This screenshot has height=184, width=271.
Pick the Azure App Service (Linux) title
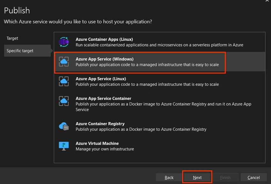tap(101, 79)
